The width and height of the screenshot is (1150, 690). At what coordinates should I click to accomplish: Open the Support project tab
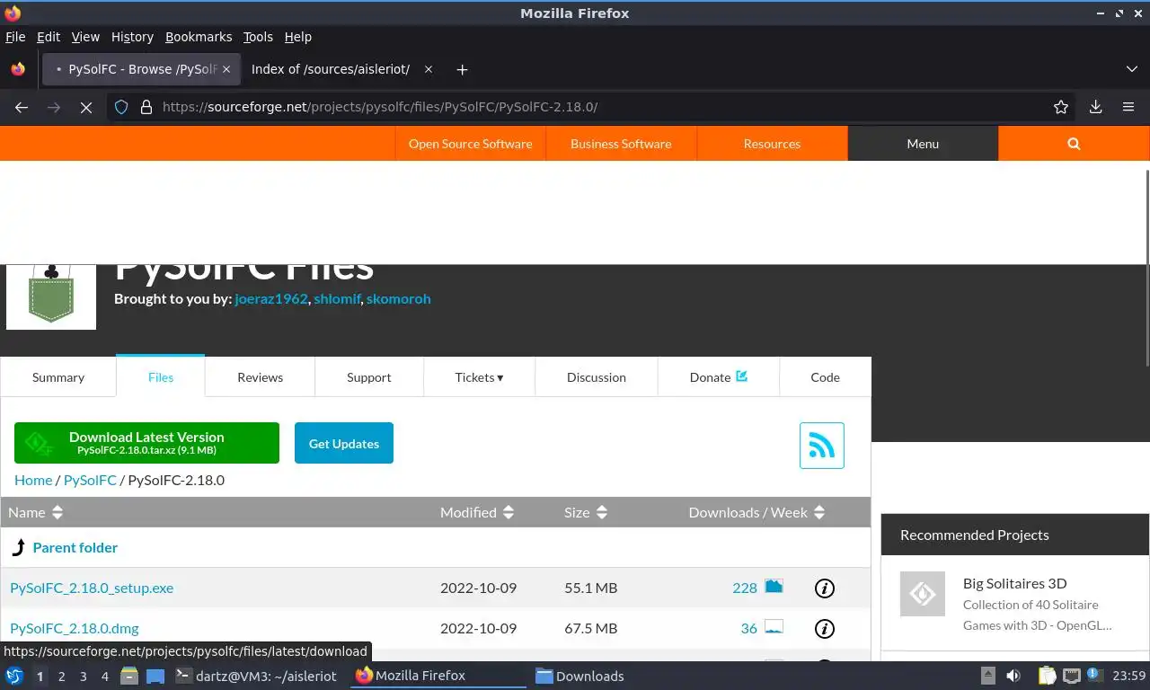[x=369, y=377]
